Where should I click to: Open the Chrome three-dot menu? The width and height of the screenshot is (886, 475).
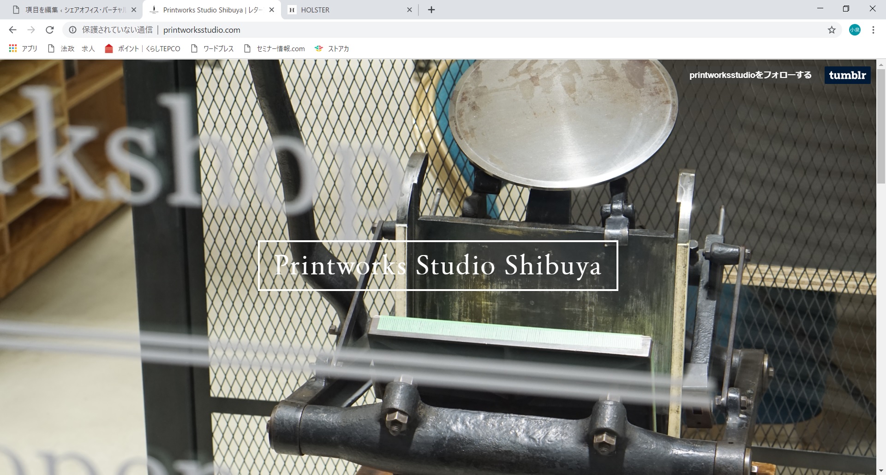click(x=873, y=30)
